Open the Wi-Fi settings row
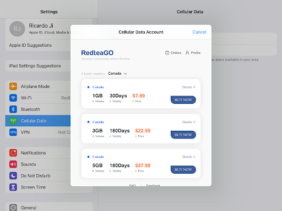 pos(38,98)
